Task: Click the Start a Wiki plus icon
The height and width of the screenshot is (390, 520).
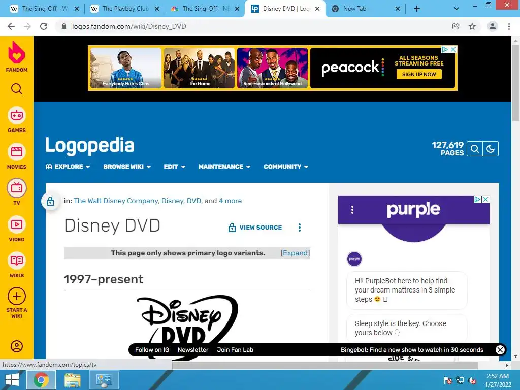Action: pos(17,296)
